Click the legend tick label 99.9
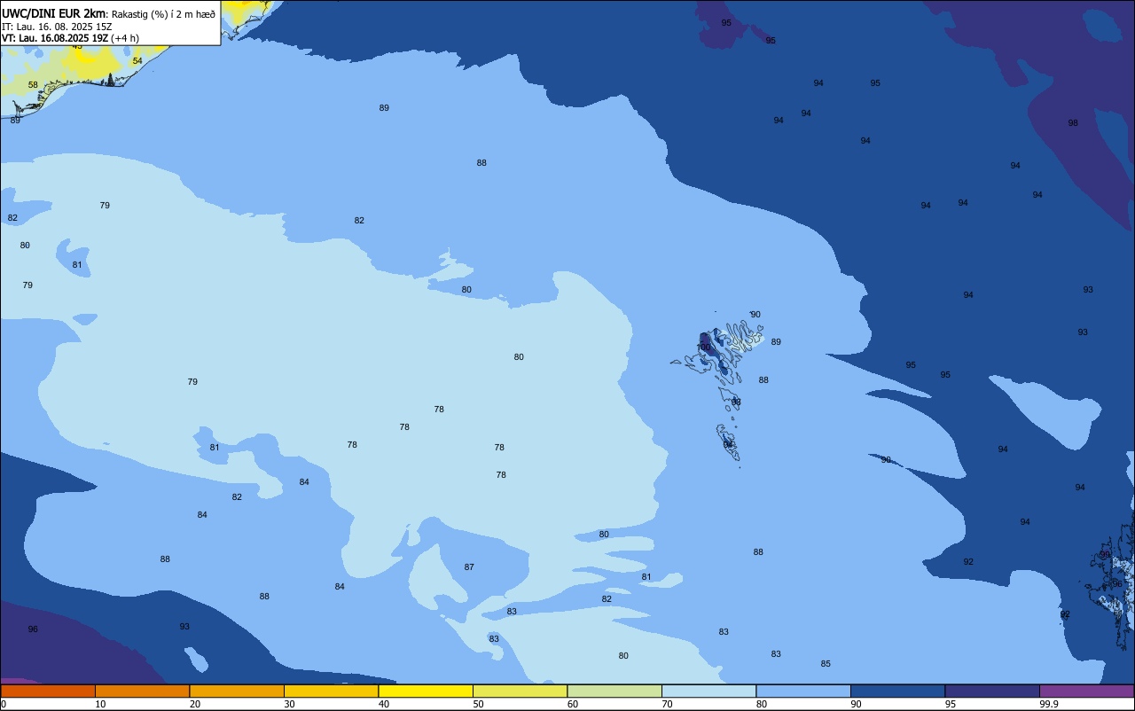Screen dimensions: 1135x711 [x=1049, y=704]
